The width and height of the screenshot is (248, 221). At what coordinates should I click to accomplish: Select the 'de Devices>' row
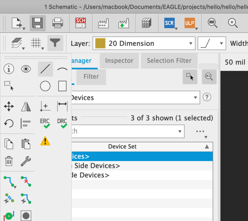tap(142, 175)
